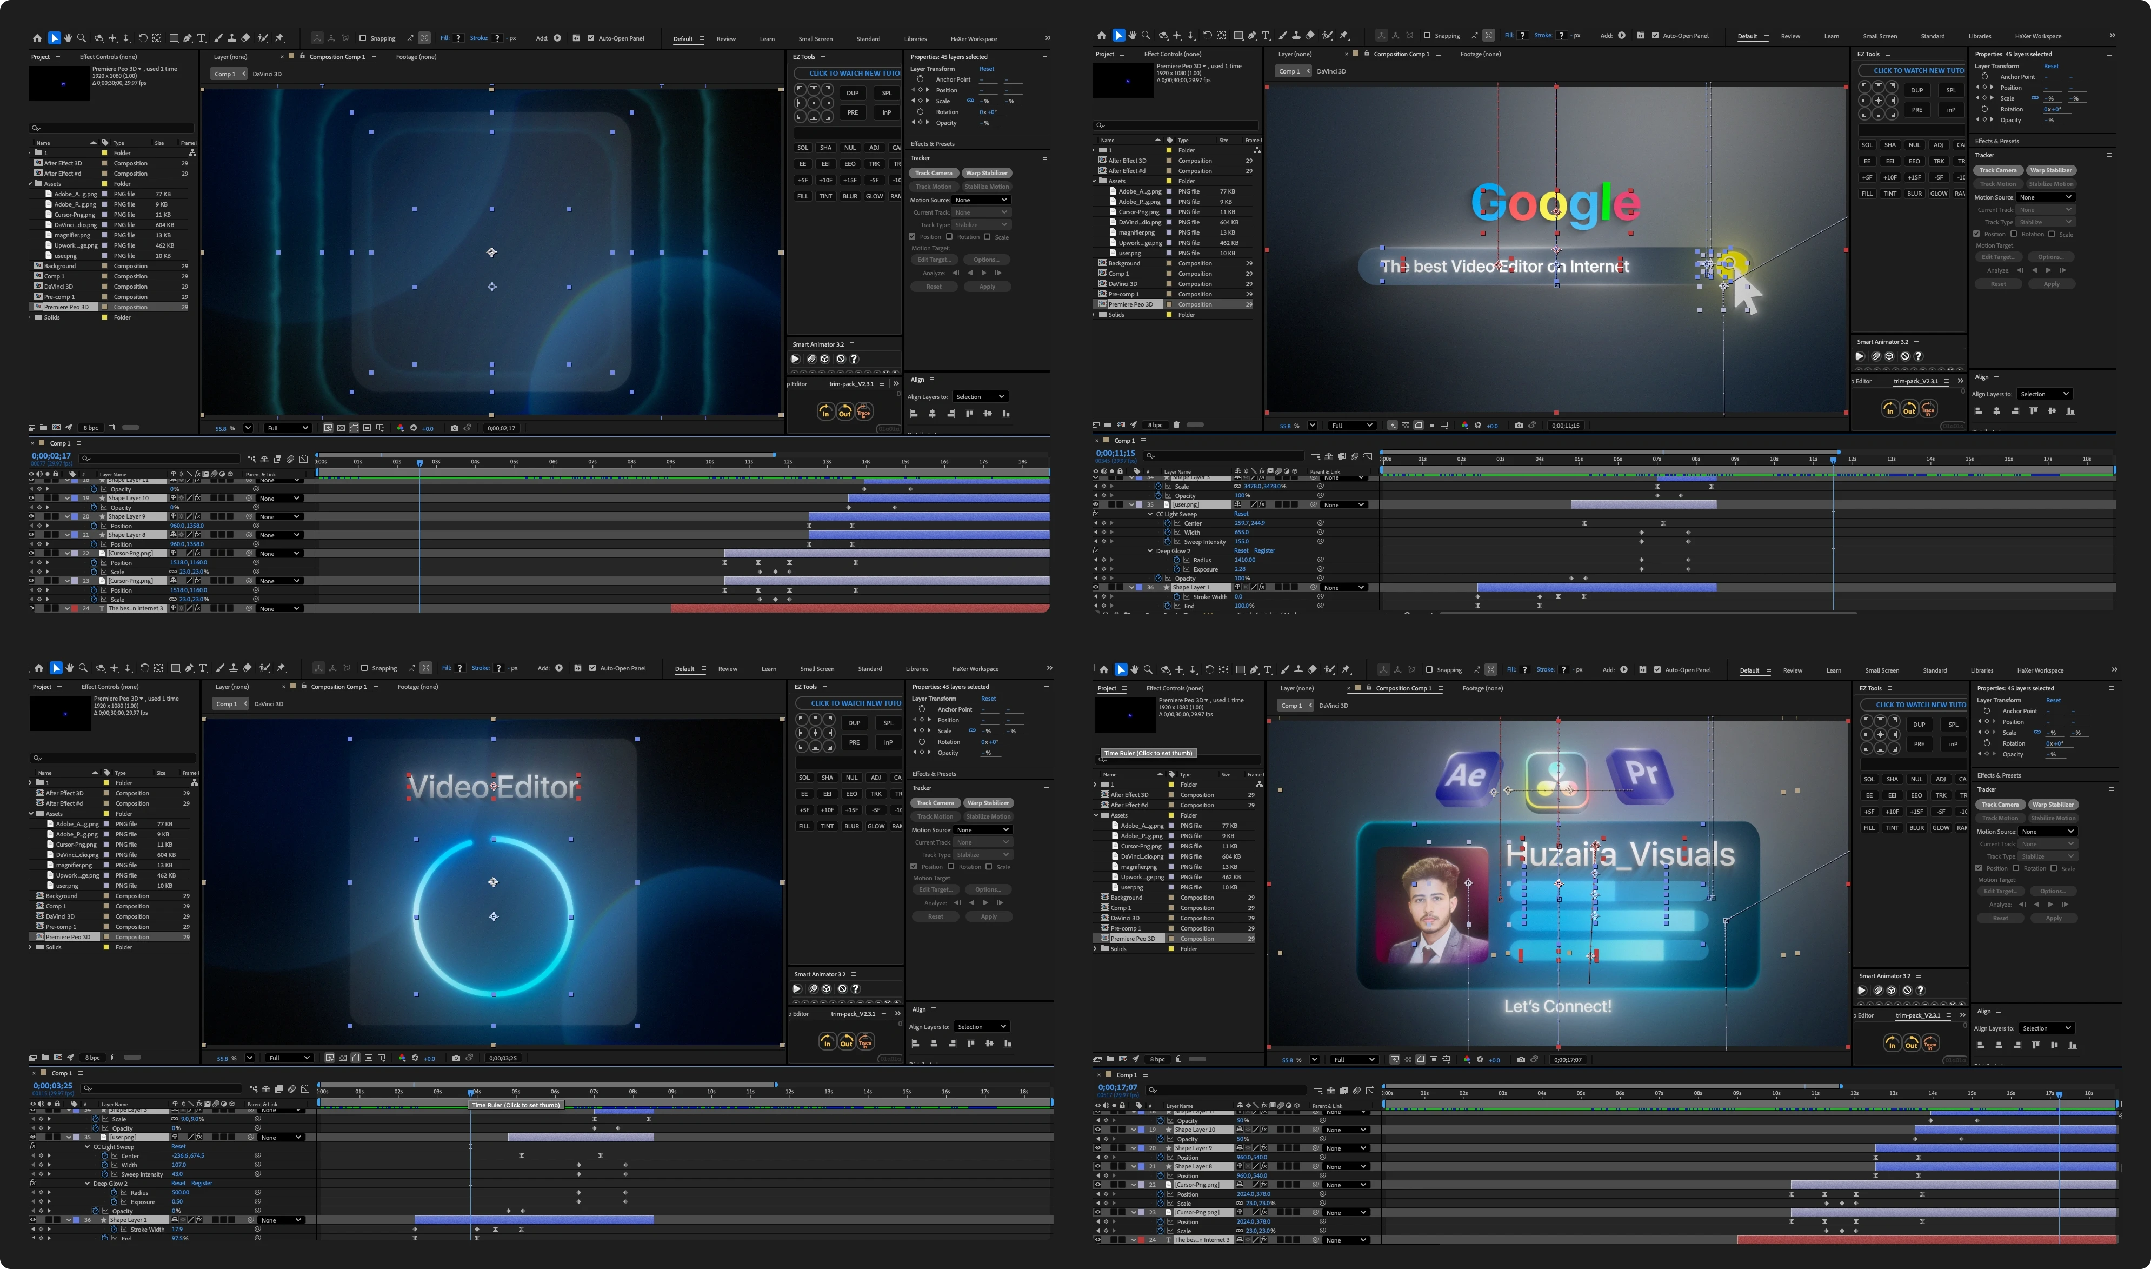Click the Home icon in the 0;00;02;17 window
The width and height of the screenshot is (2151, 1269).
pyautogui.click(x=37, y=38)
